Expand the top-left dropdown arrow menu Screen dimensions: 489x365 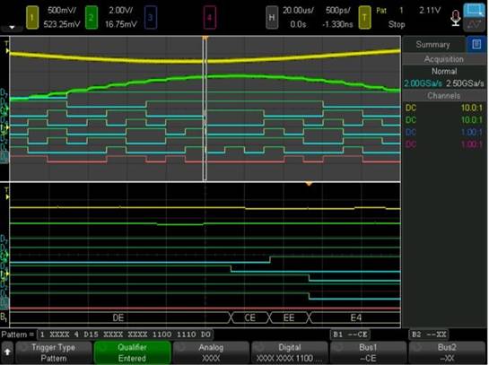12,28
